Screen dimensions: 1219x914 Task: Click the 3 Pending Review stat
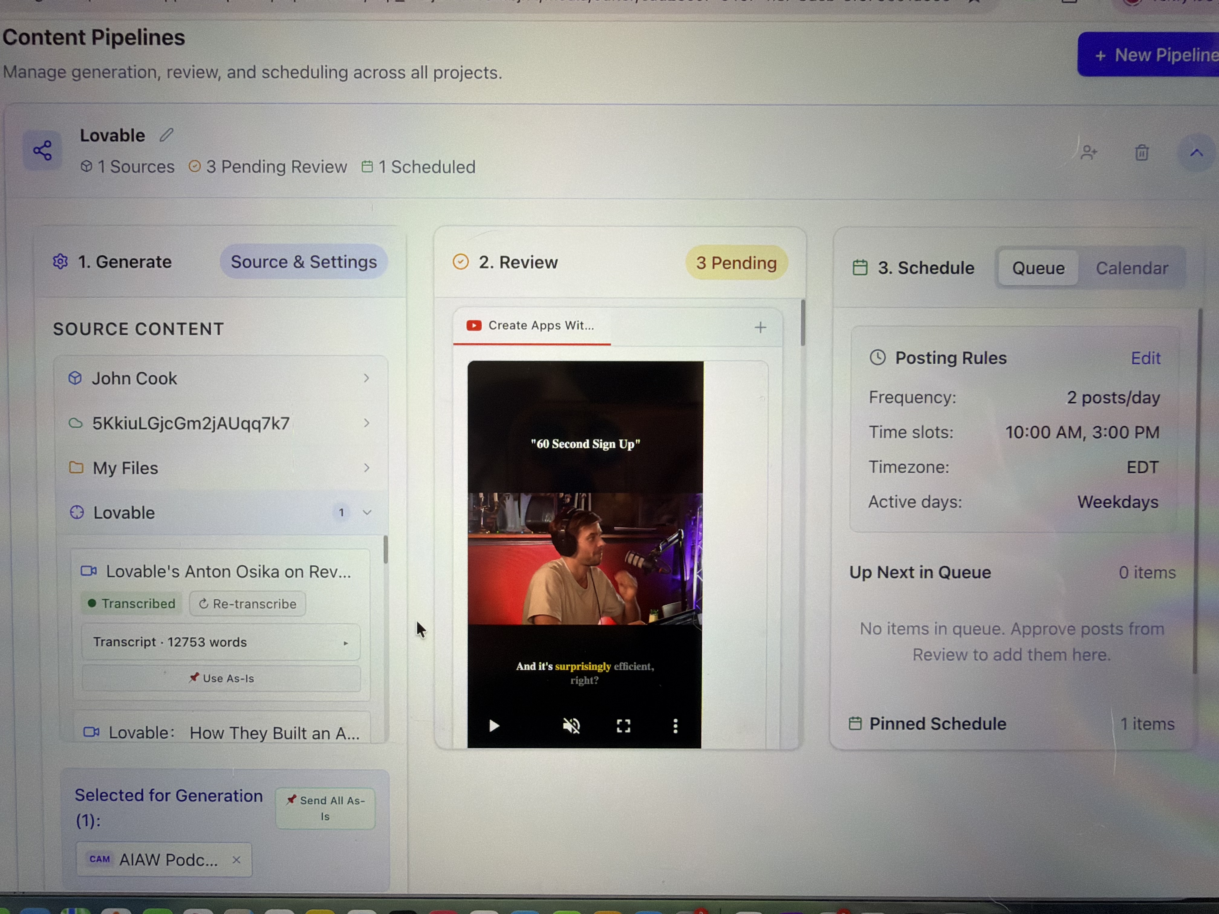click(268, 166)
